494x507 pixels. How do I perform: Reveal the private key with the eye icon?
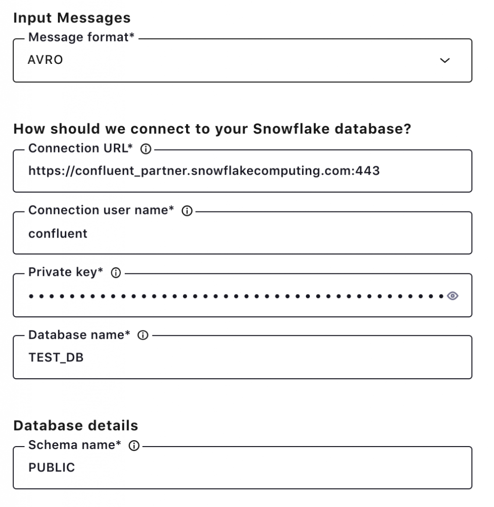click(x=452, y=296)
